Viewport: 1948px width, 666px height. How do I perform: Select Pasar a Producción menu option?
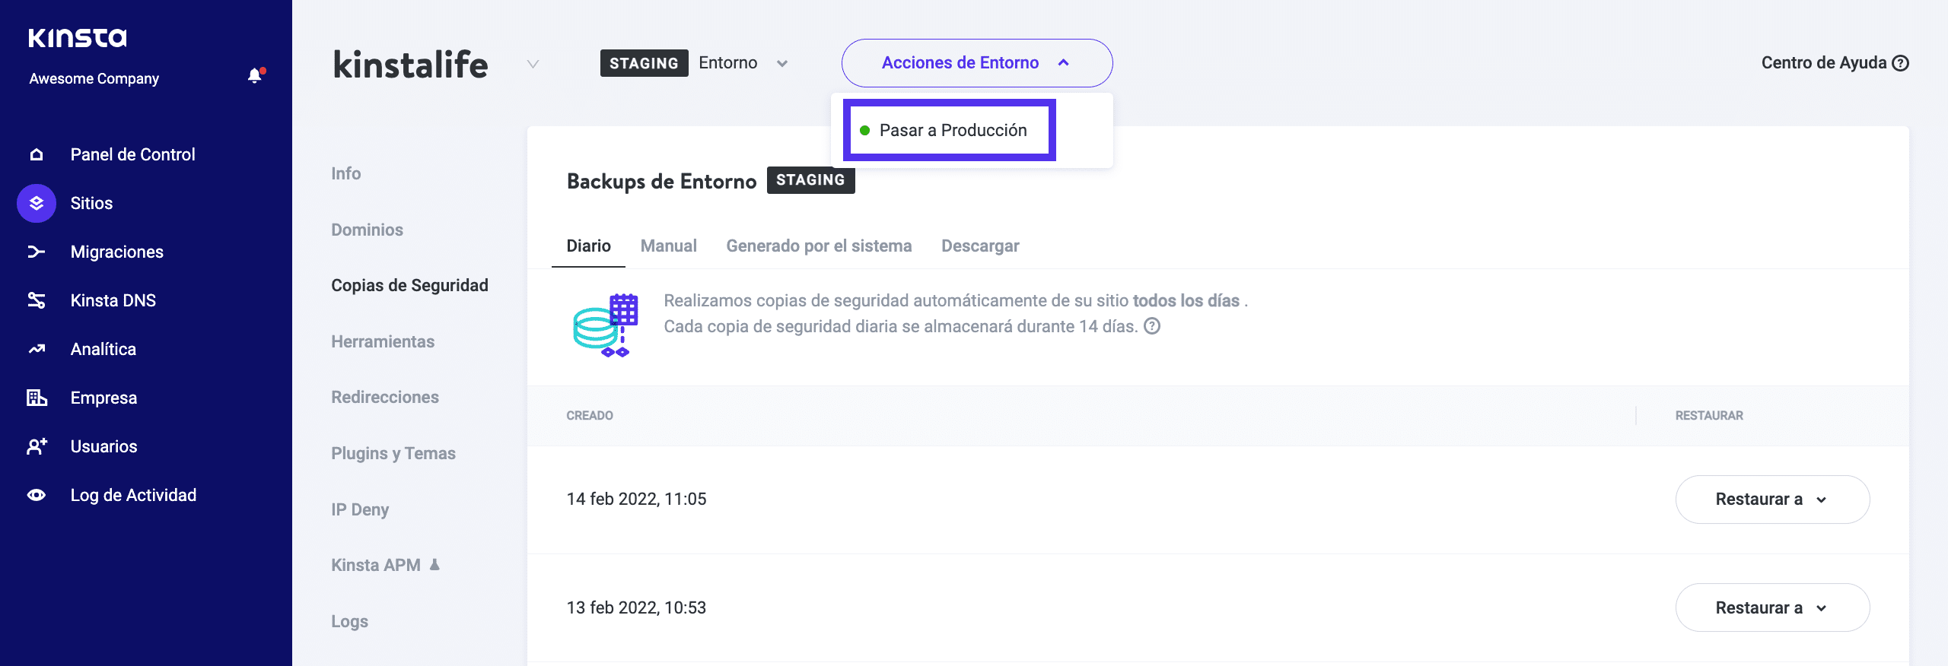(x=952, y=131)
